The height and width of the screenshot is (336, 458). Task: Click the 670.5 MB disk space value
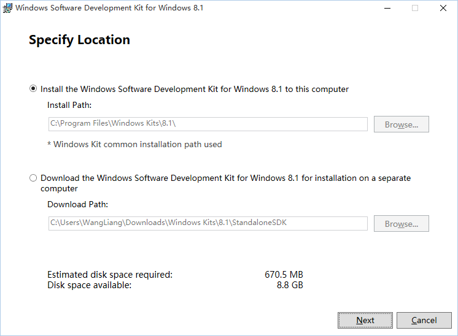tap(284, 275)
